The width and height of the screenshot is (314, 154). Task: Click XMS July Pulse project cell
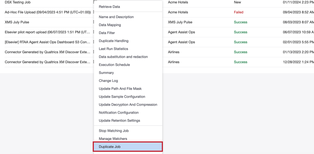tap(180, 22)
